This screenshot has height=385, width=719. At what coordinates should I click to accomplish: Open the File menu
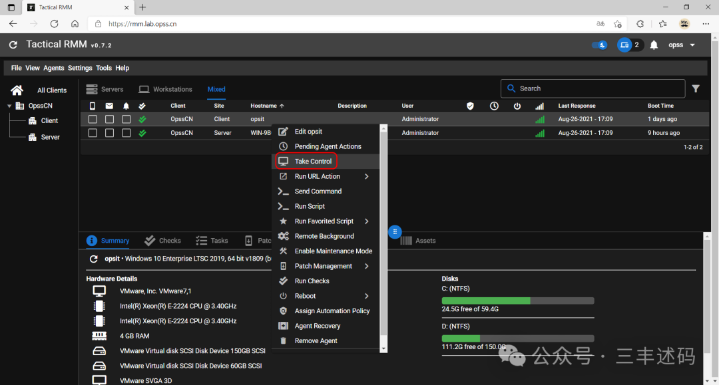click(16, 68)
